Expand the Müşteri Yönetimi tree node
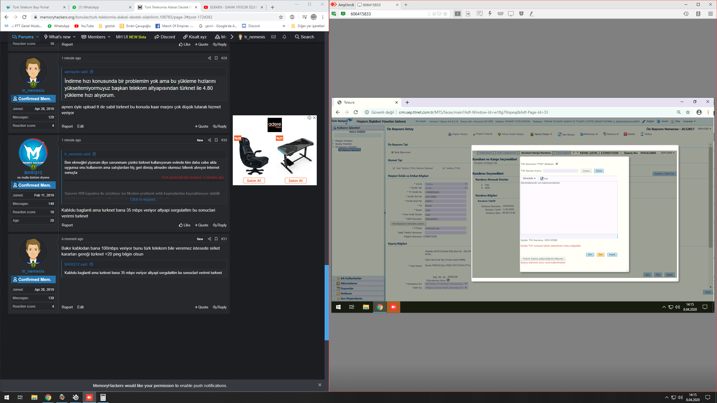This screenshot has width=717, height=403. click(333, 141)
